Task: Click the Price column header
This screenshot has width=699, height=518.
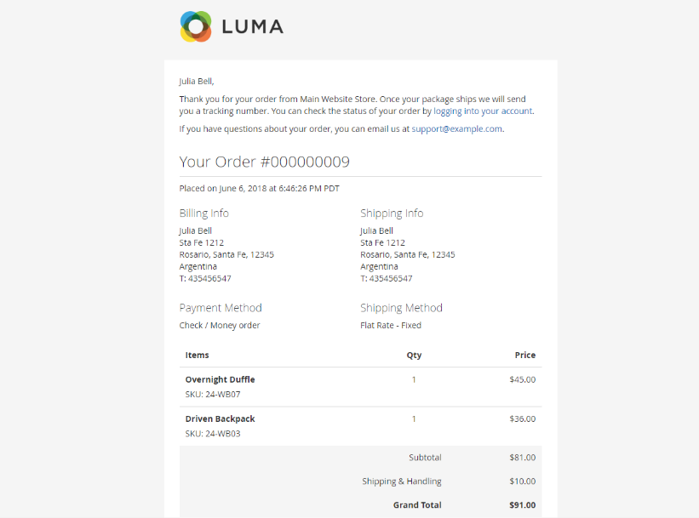Action: 524,356
